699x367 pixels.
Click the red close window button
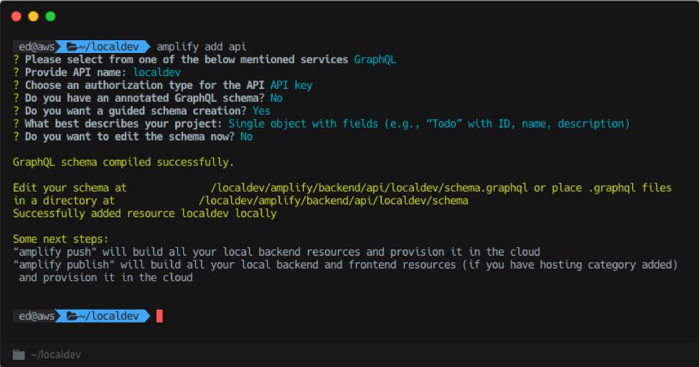click(x=17, y=16)
